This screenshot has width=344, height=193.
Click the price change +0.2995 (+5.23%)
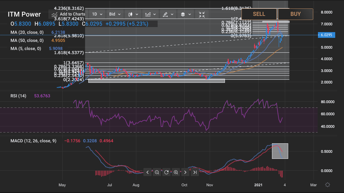(x=127, y=24)
